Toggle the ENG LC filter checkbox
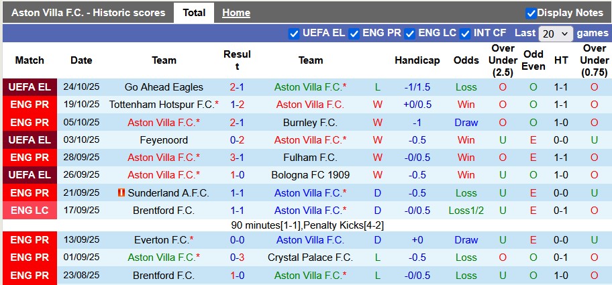Viewport: 612px width, 285px height. pyautogui.click(x=409, y=34)
